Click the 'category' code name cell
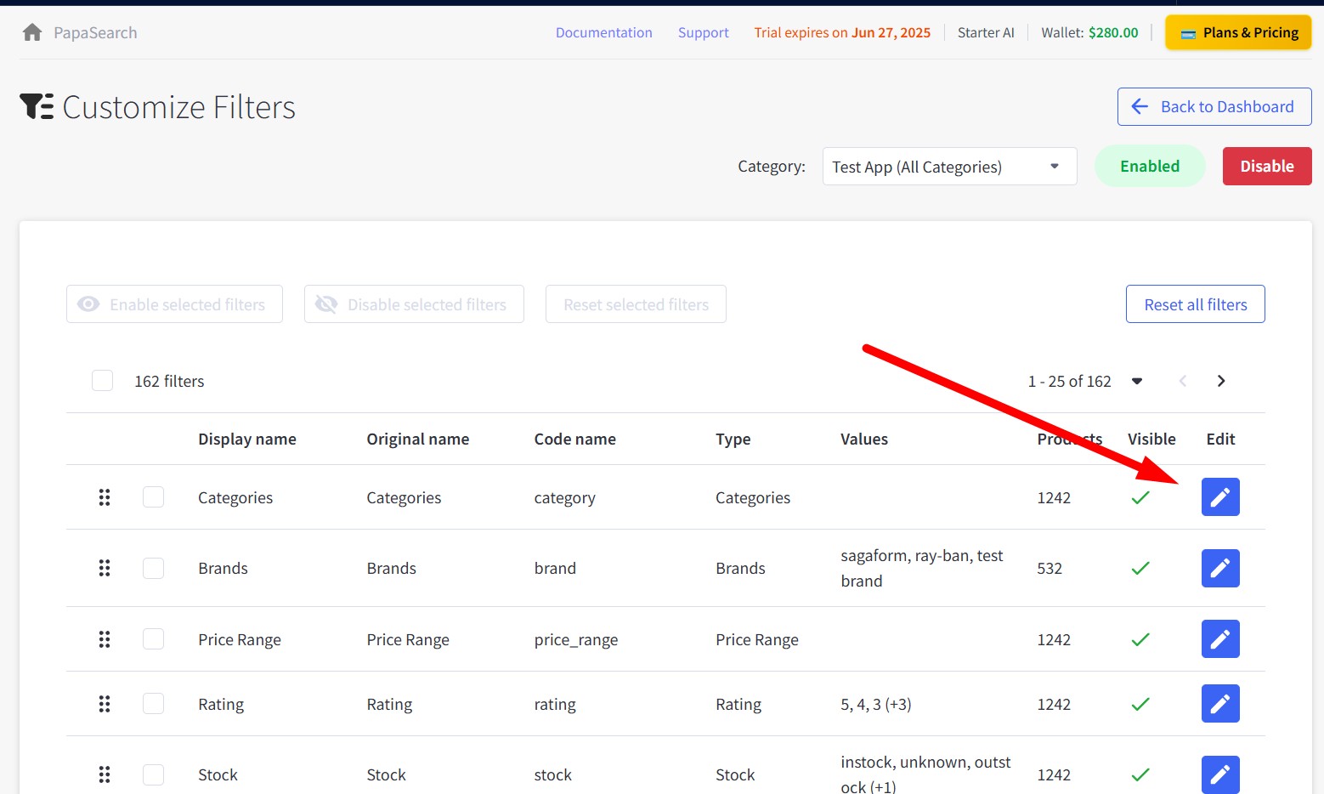The image size is (1324, 794). (x=565, y=497)
